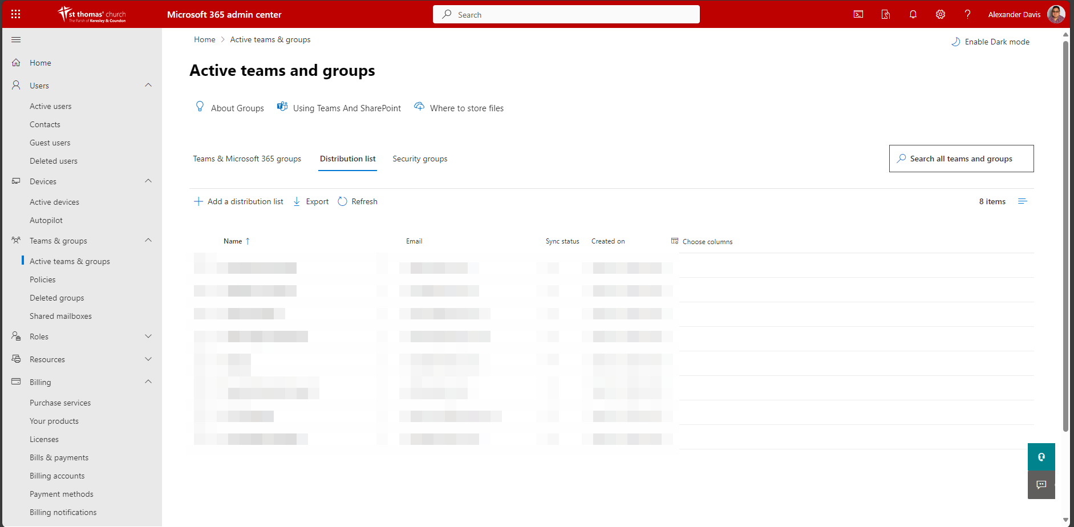Open Billing notifications page
The height and width of the screenshot is (527, 1074).
click(x=63, y=512)
